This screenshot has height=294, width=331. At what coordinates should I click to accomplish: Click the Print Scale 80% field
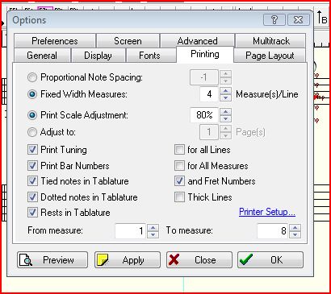(x=204, y=115)
